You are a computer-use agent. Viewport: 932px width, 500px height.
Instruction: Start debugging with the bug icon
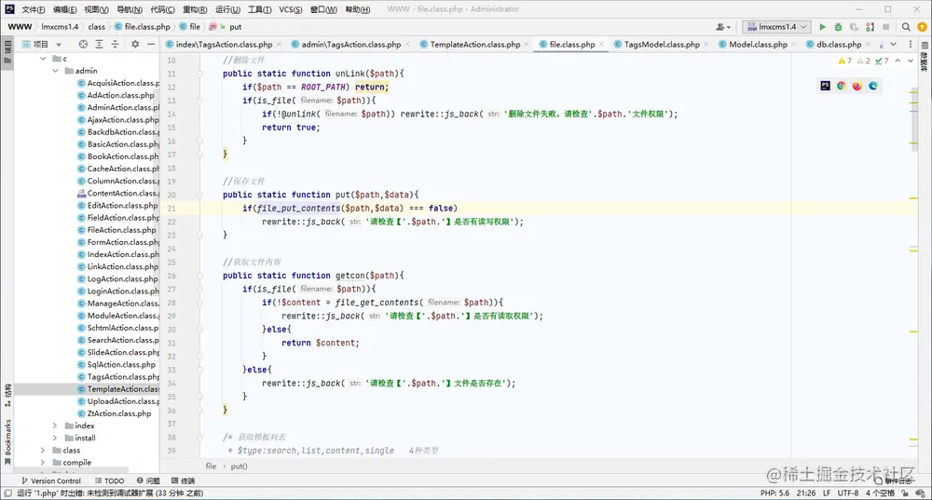pos(838,27)
